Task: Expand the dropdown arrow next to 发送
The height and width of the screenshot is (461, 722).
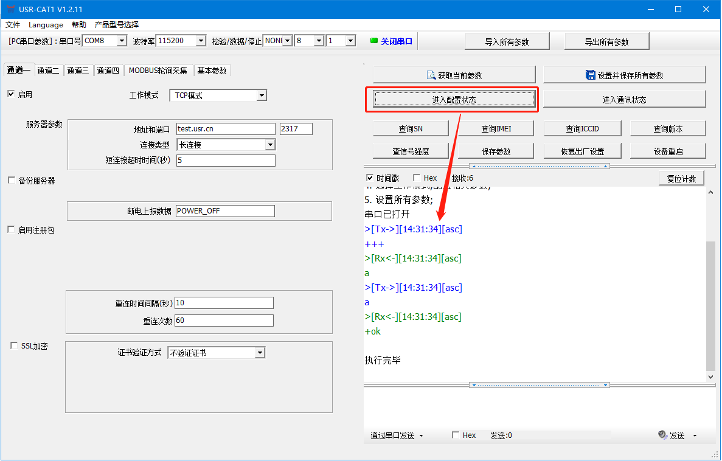Action: (695, 435)
